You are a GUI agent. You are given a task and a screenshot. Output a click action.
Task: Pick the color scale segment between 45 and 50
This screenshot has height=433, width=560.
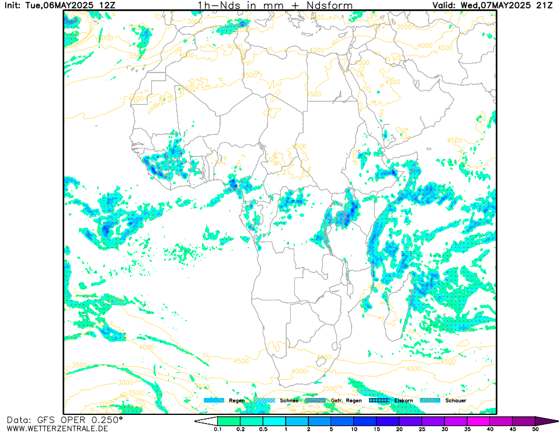coord(524,421)
